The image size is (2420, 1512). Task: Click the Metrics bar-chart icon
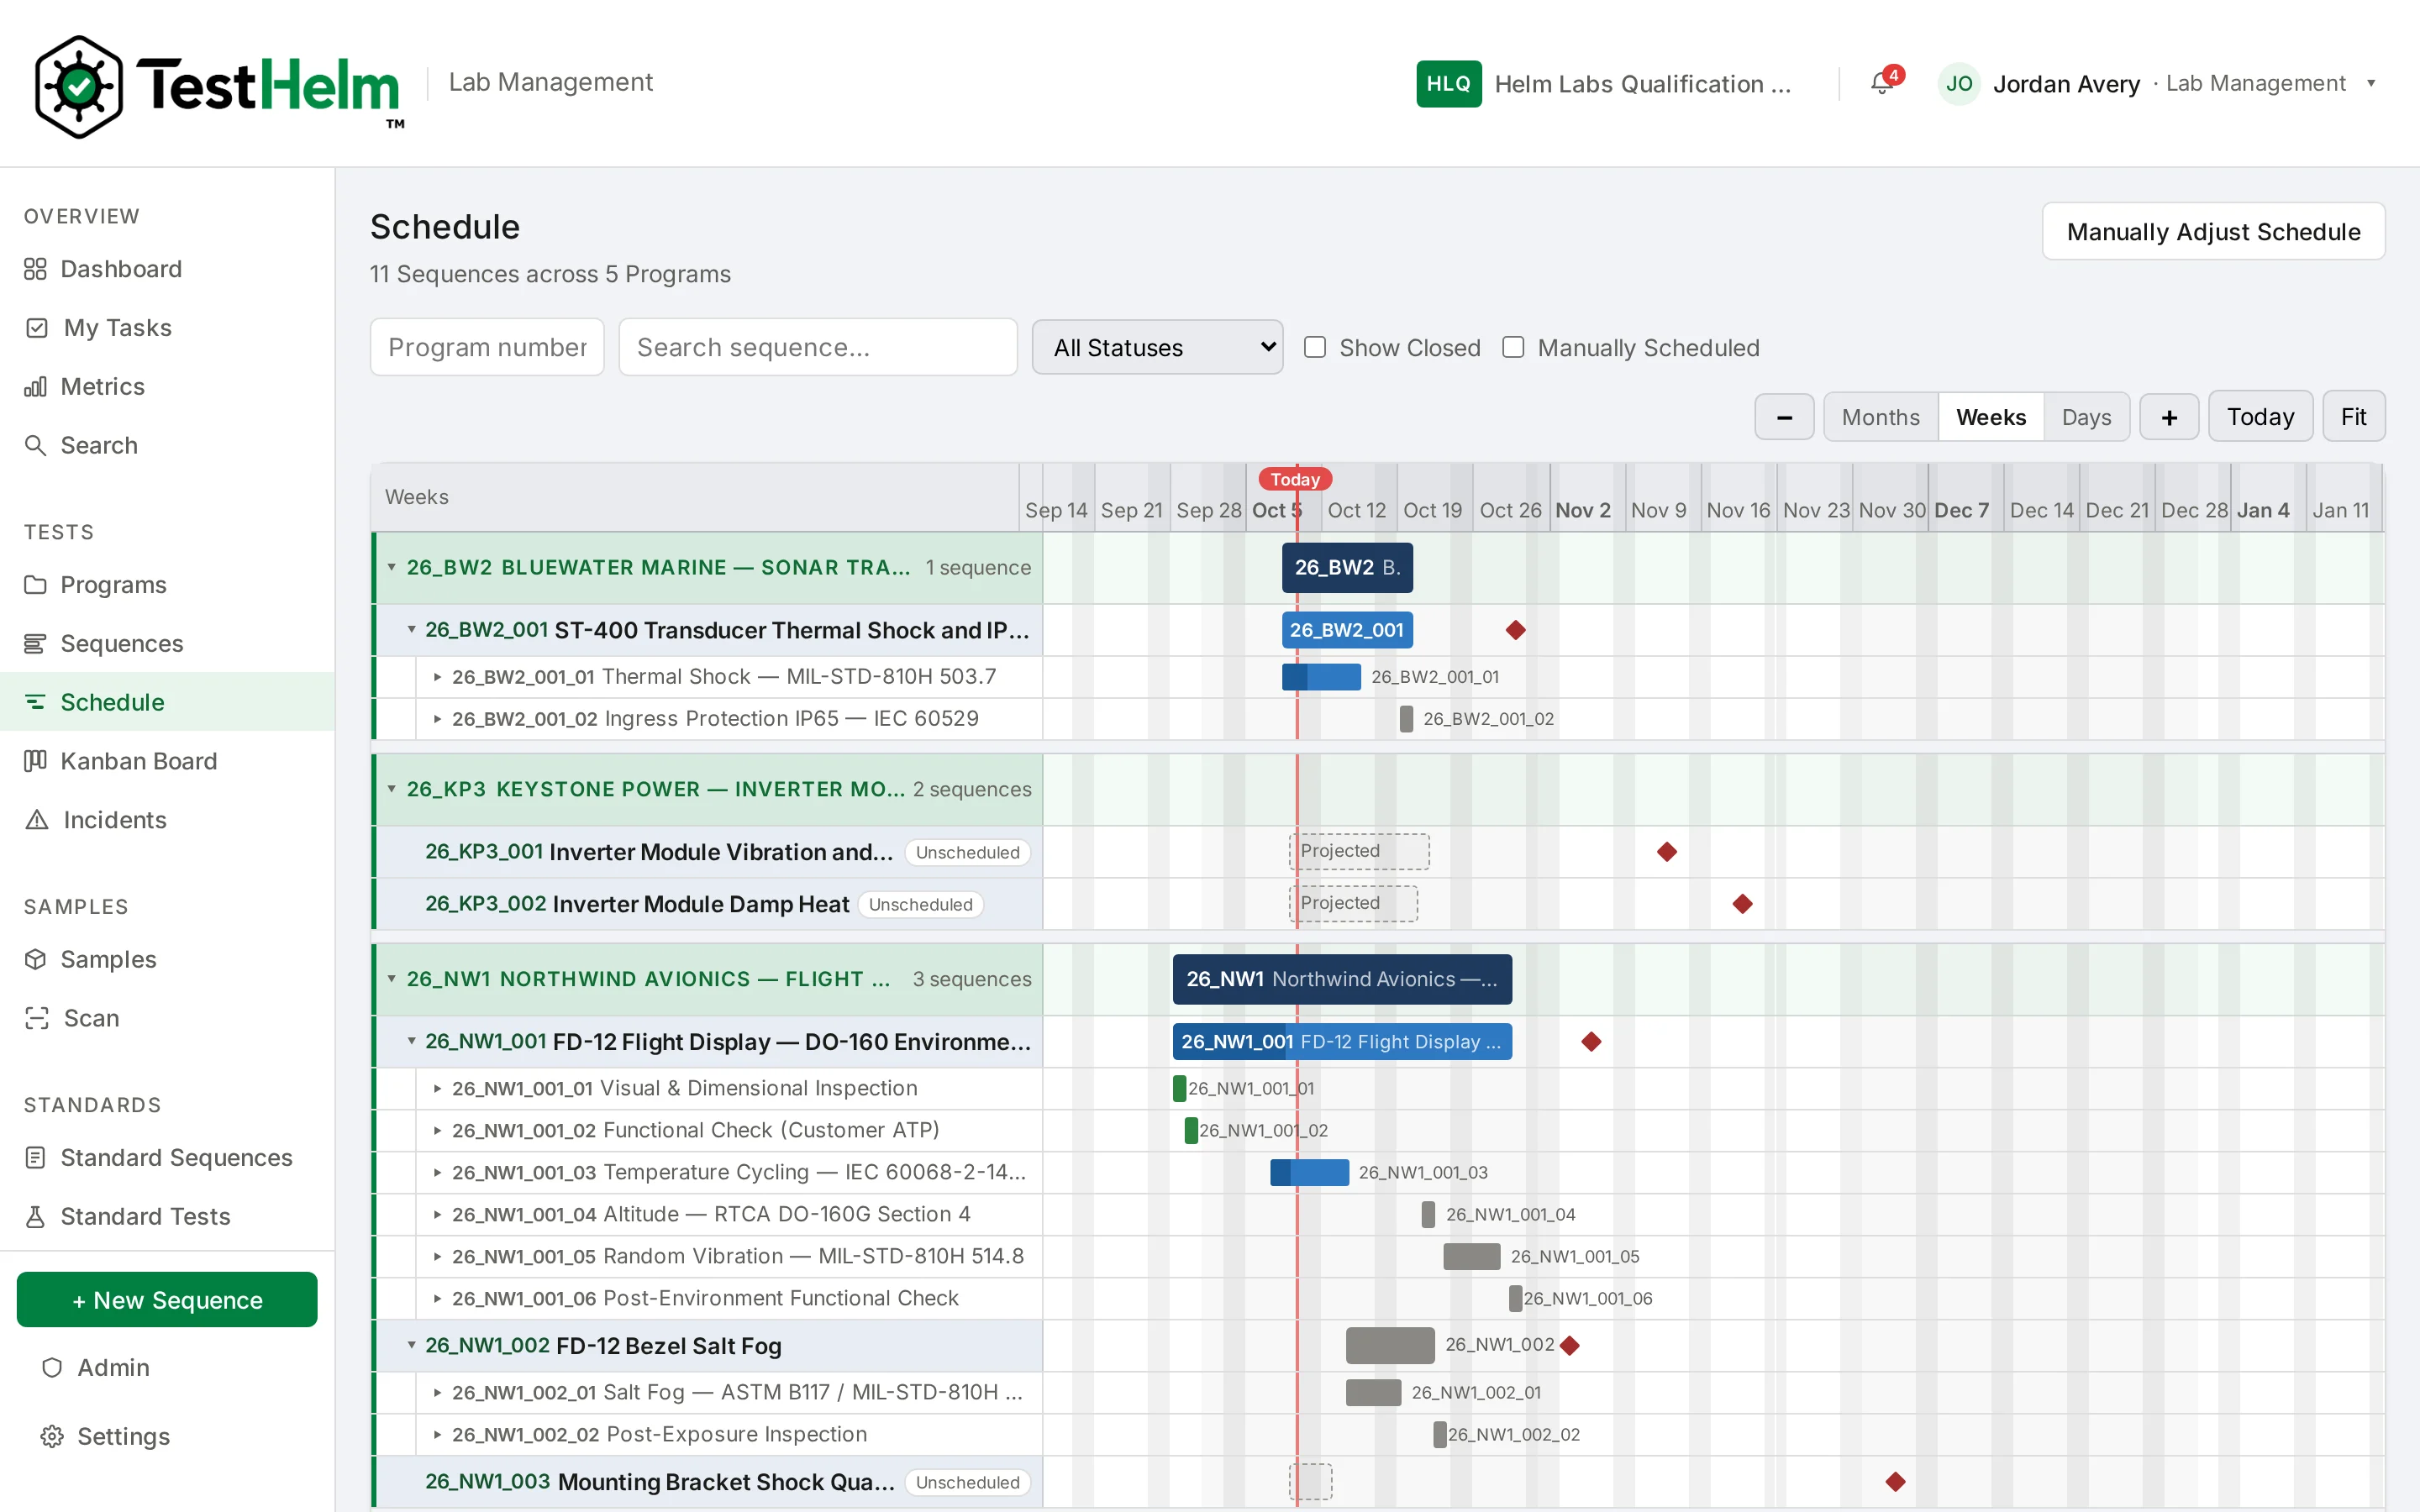tap(36, 386)
